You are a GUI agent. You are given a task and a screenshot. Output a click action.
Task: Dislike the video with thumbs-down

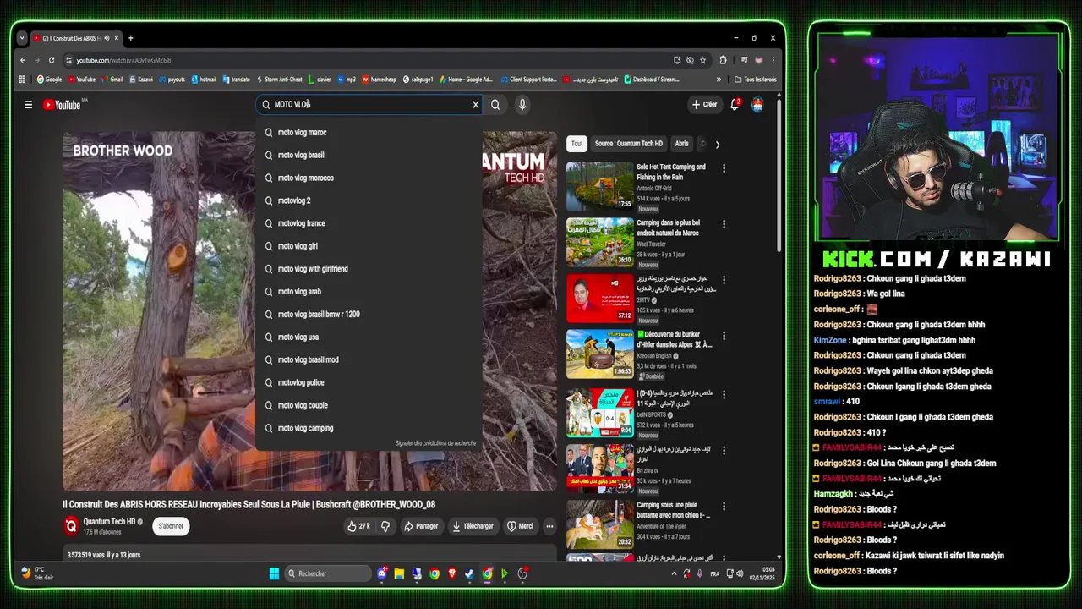(385, 526)
